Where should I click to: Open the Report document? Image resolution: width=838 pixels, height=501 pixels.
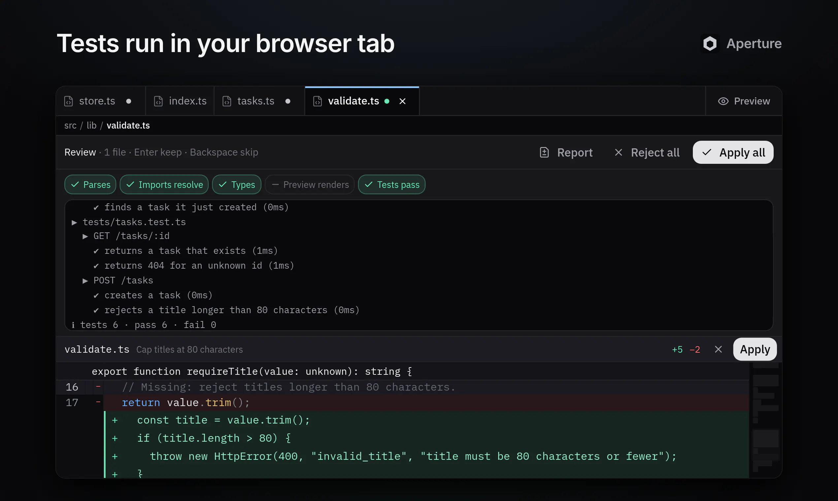(x=566, y=153)
